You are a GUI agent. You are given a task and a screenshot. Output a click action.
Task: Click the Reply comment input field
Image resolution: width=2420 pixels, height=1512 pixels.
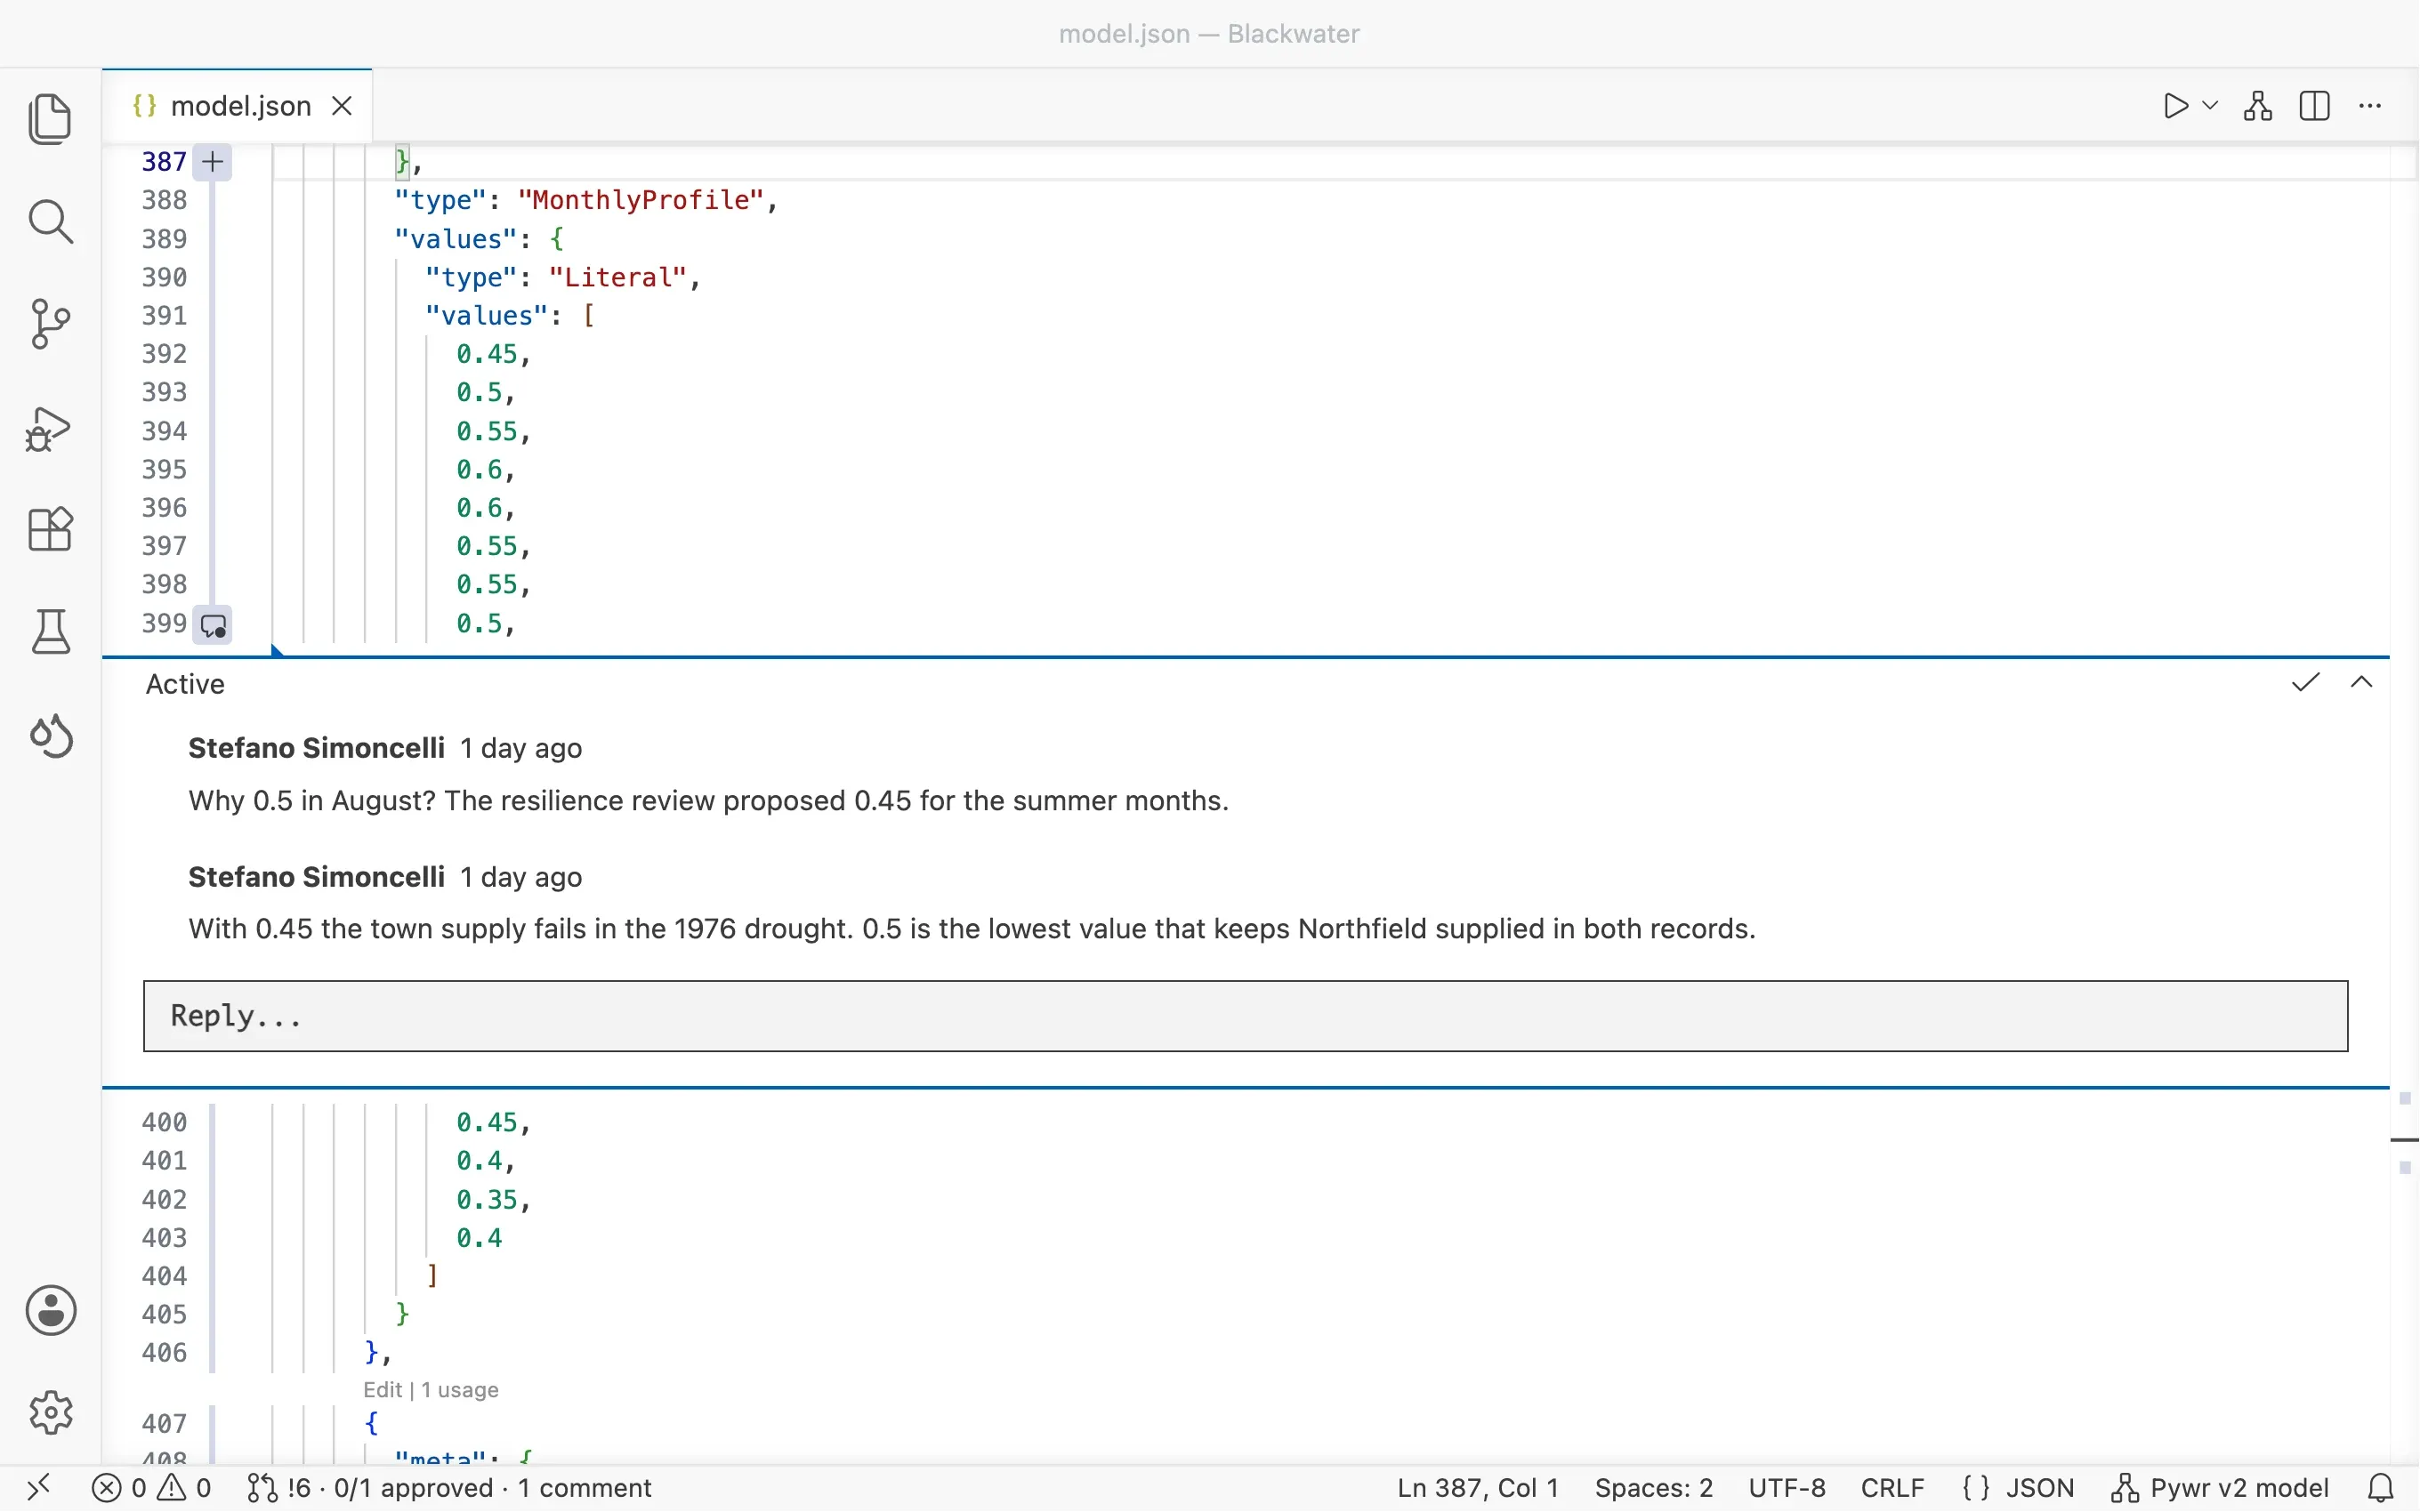click(1245, 1016)
